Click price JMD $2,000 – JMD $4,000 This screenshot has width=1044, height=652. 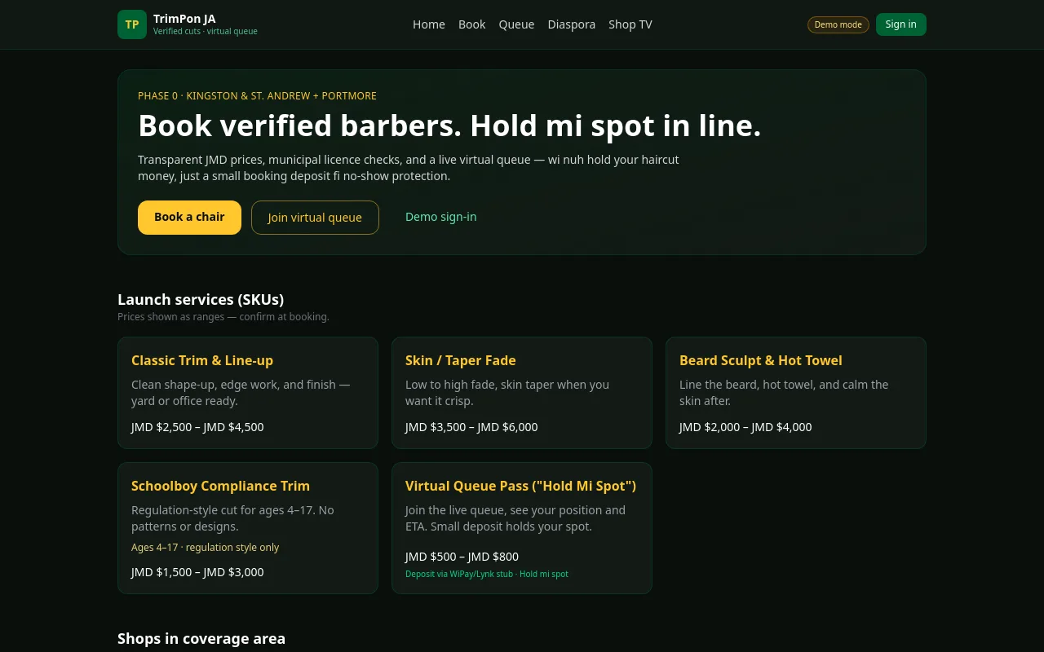point(745,427)
